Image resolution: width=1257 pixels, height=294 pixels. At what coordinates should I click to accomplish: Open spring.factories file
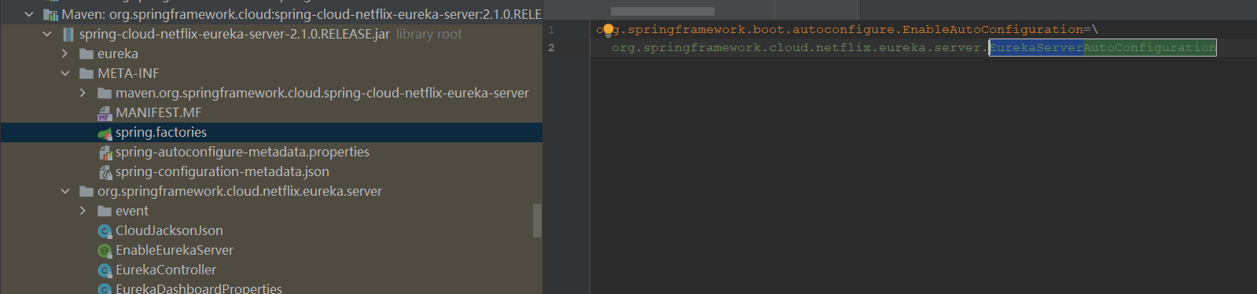tap(271, 132)
